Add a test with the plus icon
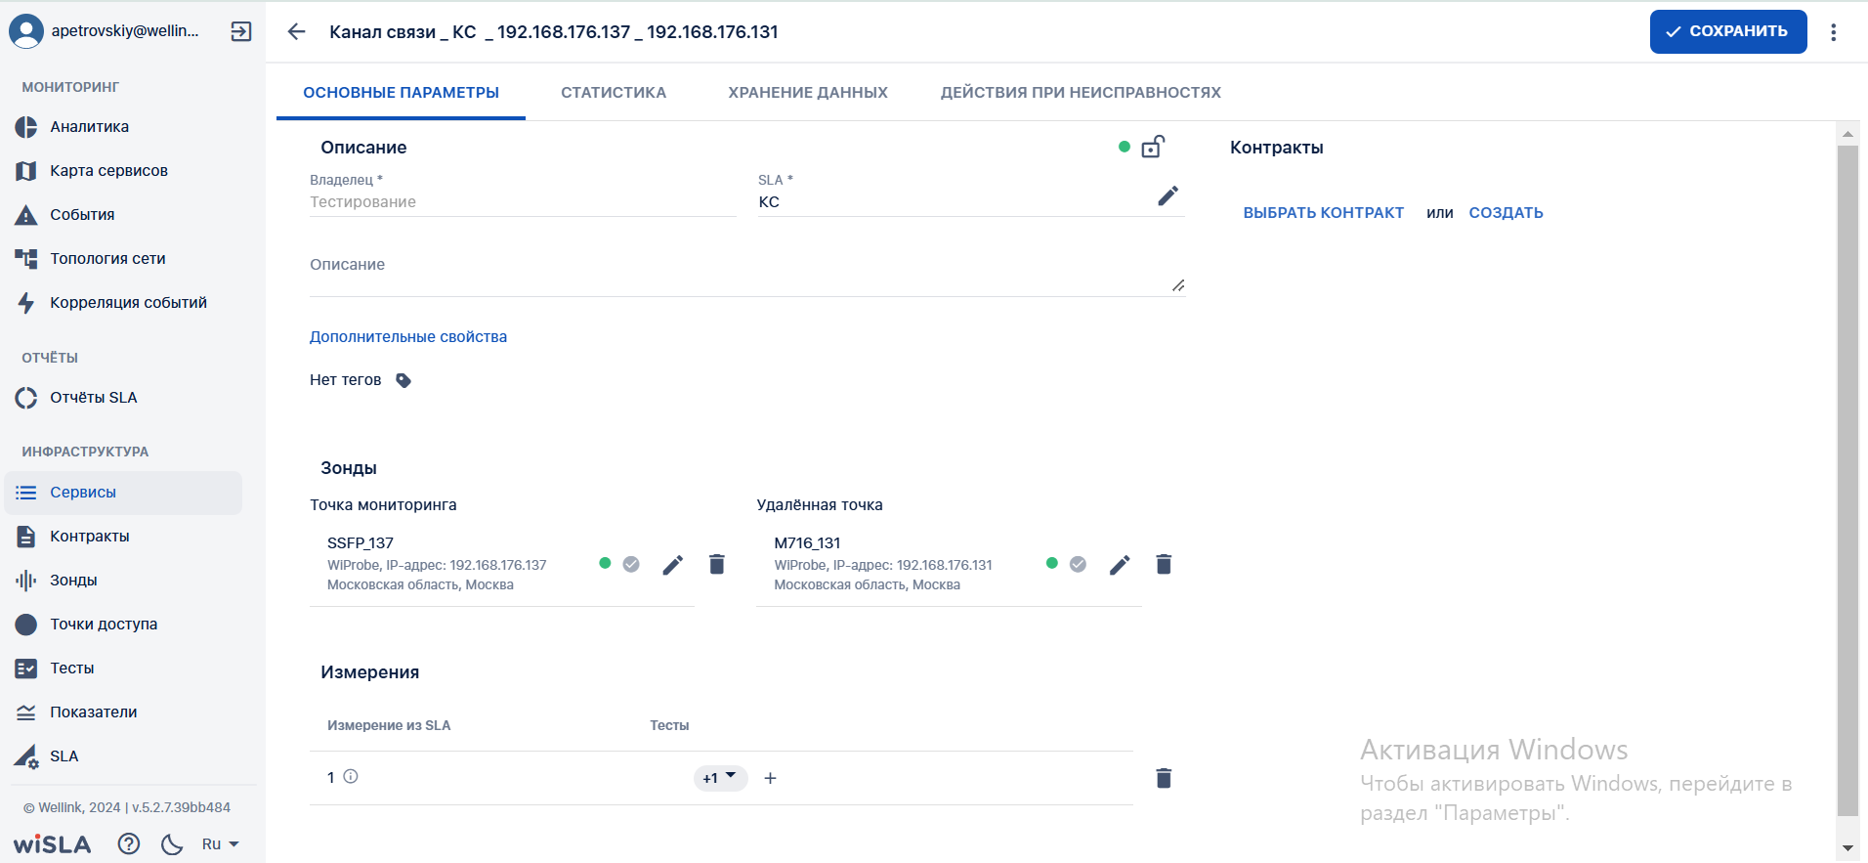 click(770, 778)
